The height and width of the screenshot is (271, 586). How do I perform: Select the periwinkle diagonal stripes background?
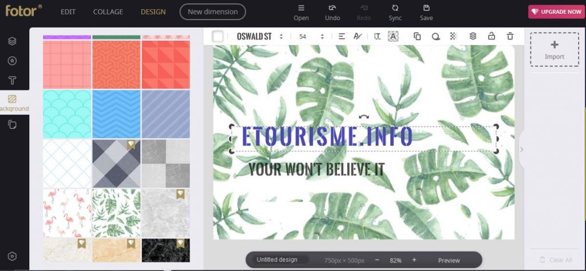click(165, 114)
